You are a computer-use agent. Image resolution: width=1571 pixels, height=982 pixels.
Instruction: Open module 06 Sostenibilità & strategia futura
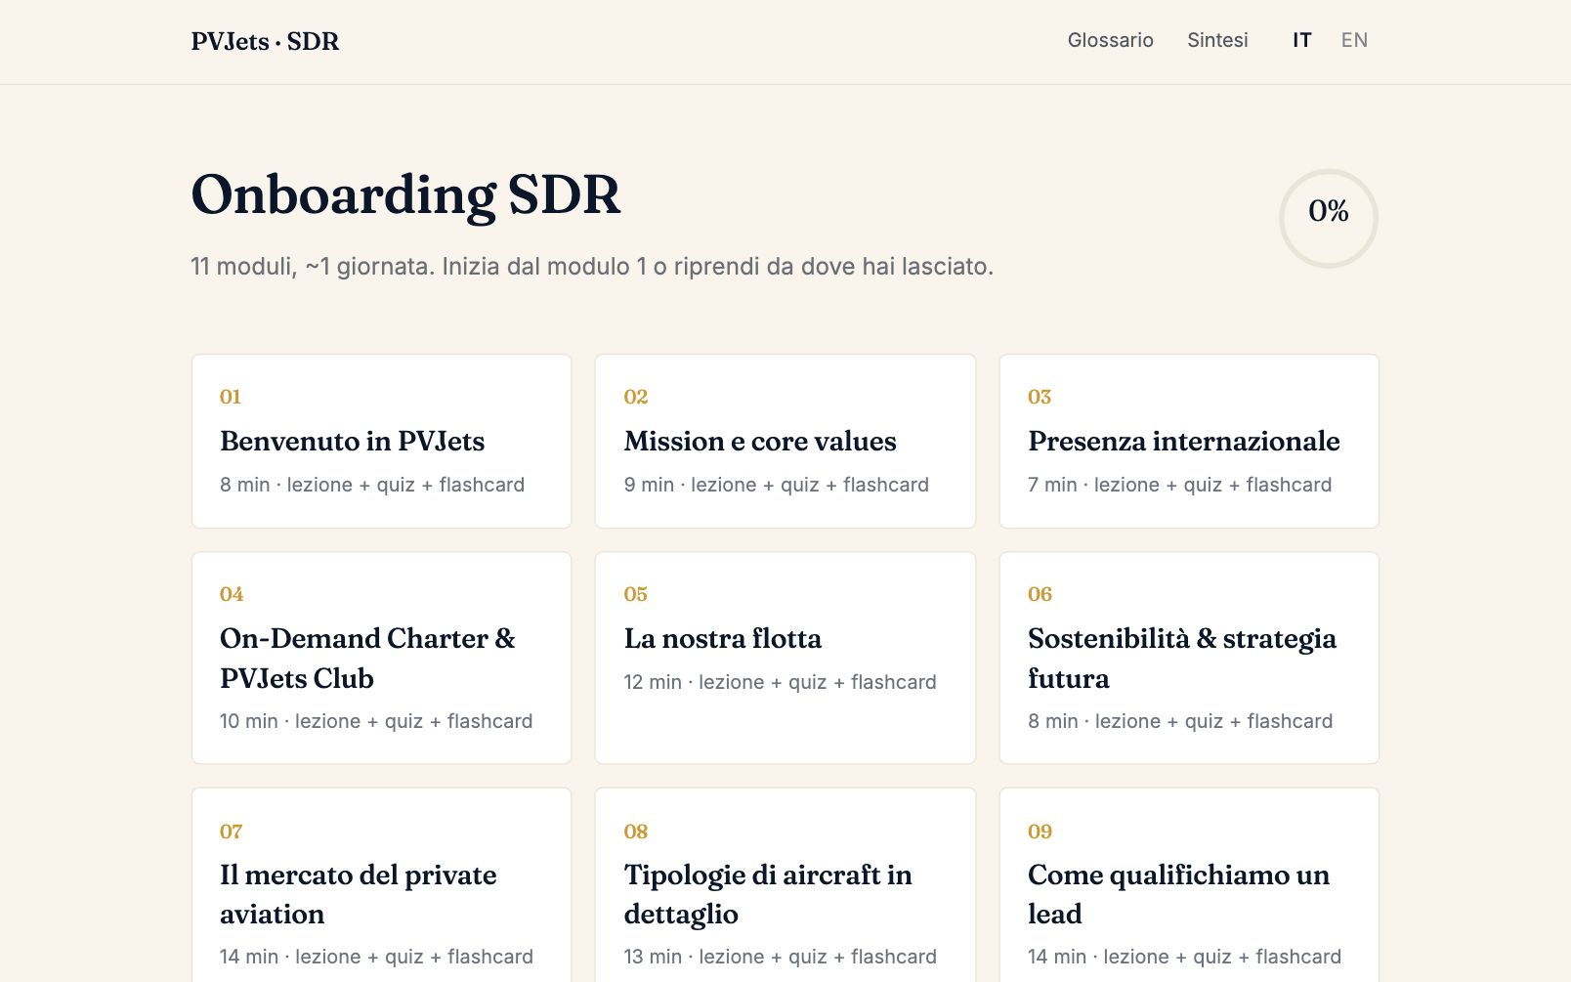click(1189, 658)
